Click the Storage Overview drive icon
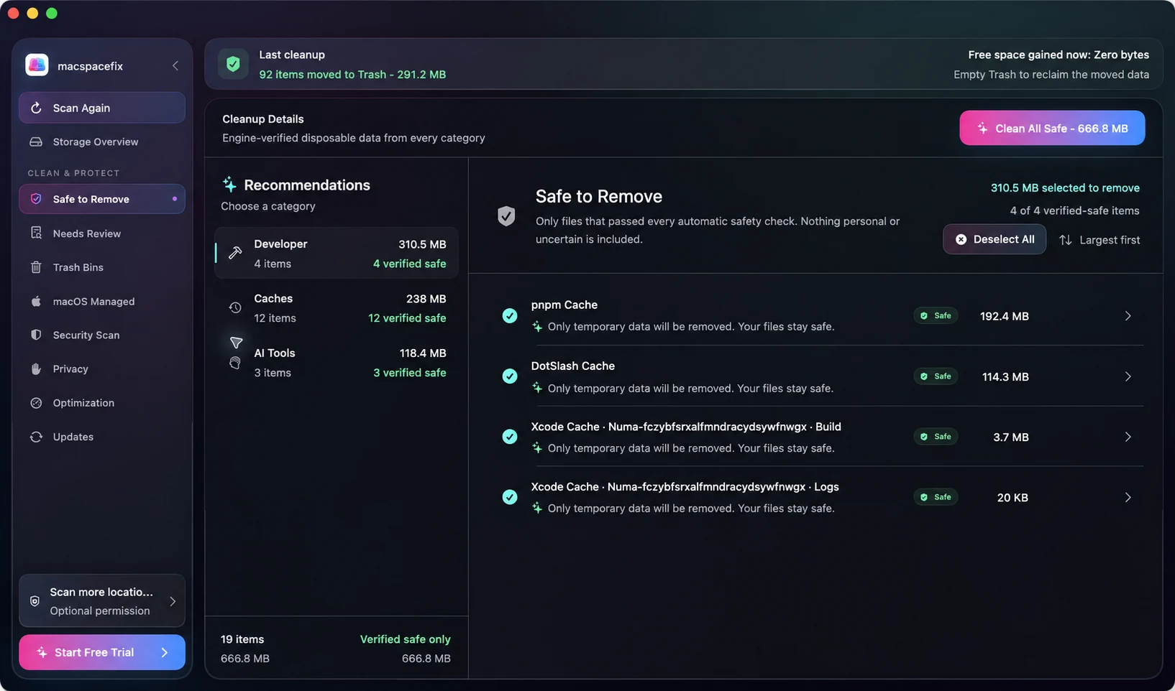Screen dimensions: 1175x691 [x=36, y=142]
